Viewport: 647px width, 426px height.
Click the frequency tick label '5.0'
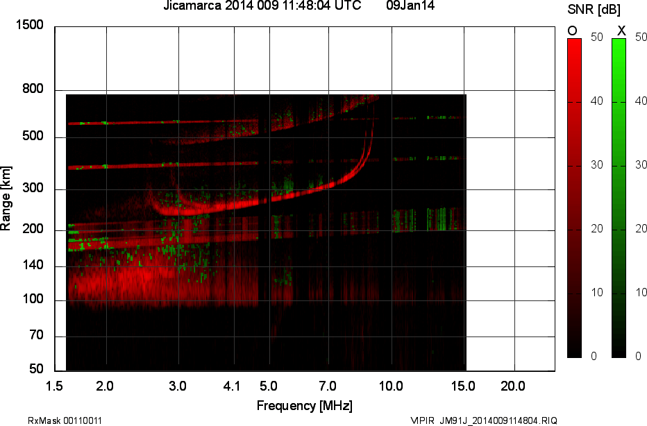coord(268,386)
